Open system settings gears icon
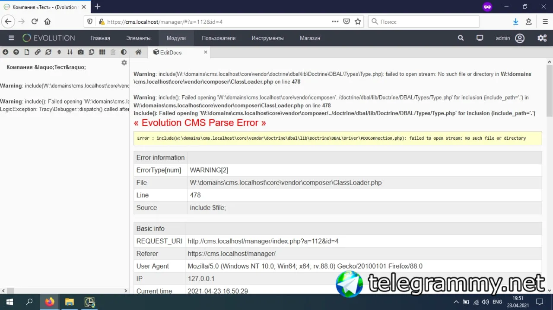 click(542, 38)
